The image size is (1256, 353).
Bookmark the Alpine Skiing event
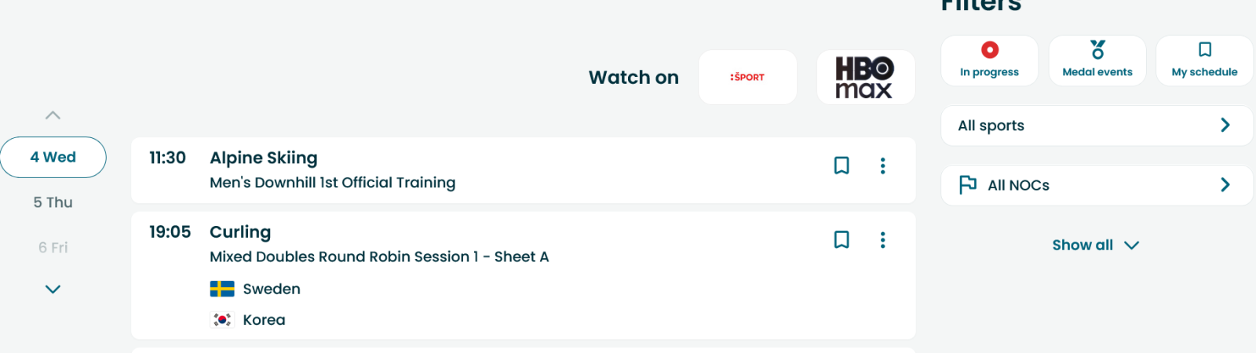[x=842, y=166]
